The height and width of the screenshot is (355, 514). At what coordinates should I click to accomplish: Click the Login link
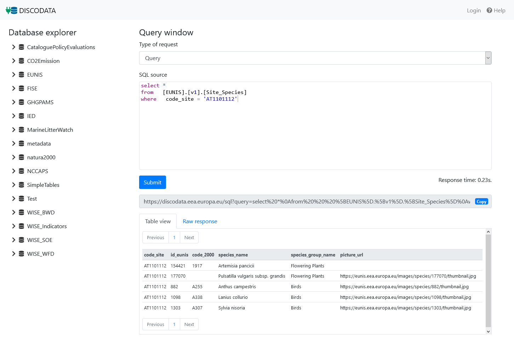tap(474, 10)
